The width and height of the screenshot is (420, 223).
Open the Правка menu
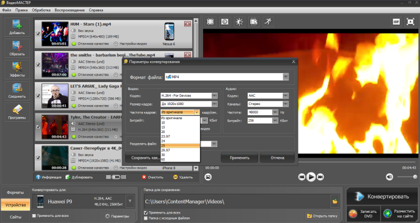[21, 10]
